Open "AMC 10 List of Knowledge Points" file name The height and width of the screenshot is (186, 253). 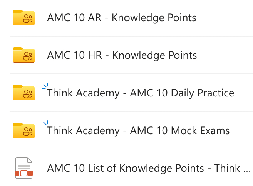125,168
